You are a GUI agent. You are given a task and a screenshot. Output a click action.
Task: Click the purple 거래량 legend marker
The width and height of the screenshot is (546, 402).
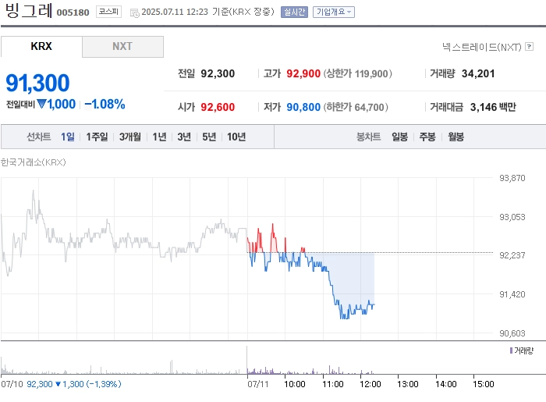pyautogui.click(x=511, y=350)
